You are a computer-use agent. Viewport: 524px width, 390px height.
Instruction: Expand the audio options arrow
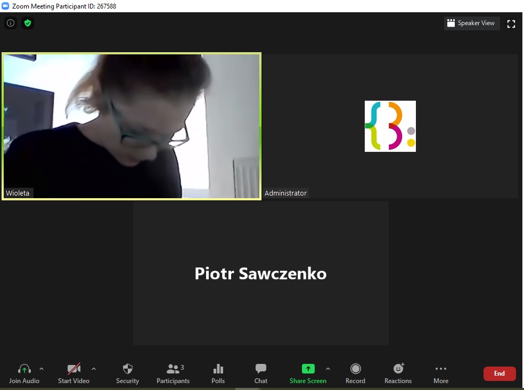coord(42,369)
